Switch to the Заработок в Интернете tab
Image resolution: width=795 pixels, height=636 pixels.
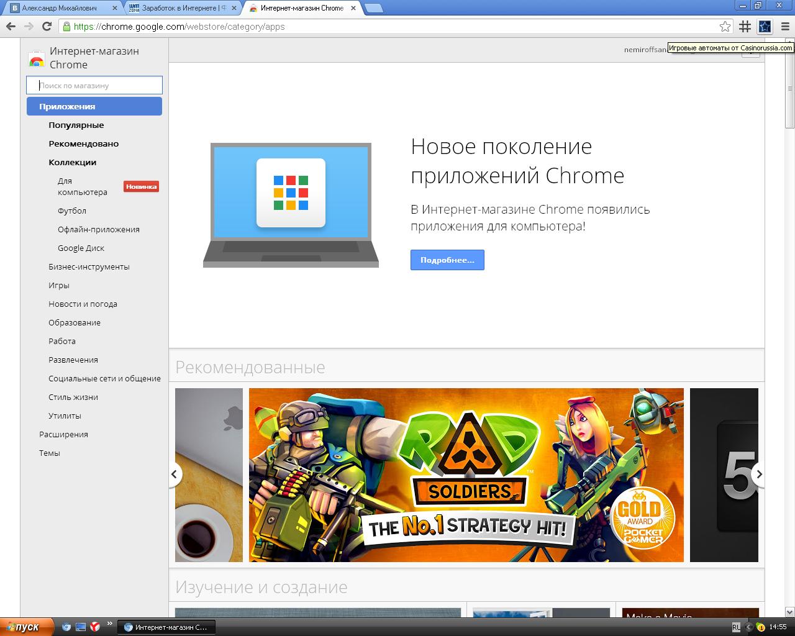click(x=180, y=8)
